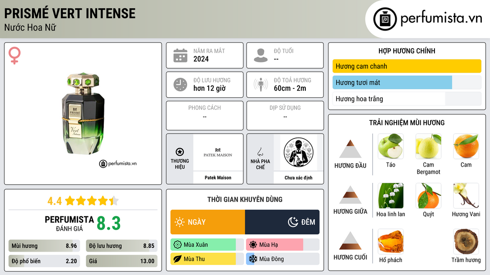Image resolution: width=490 pixels, height=275 pixels.
Task: Click the Hương giữa pyramid icon
Action: (350, 195)
